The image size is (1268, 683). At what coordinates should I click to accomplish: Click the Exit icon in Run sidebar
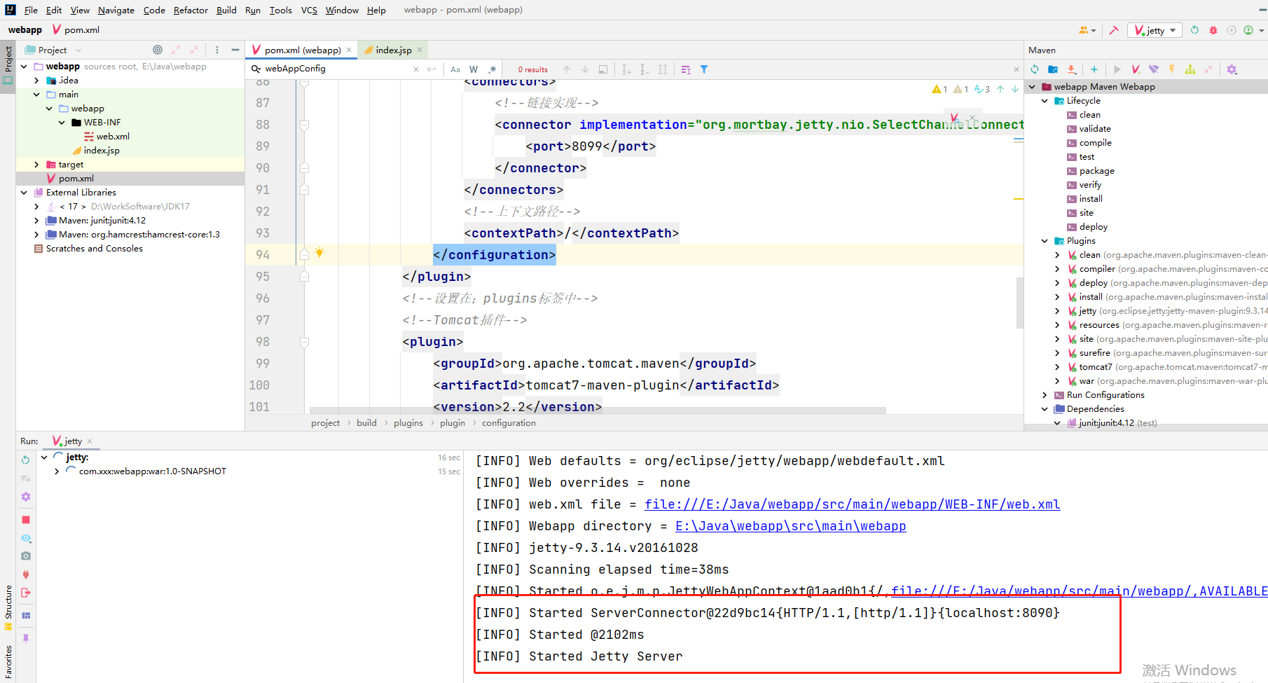pyautogui.click(x=26, y=593)
